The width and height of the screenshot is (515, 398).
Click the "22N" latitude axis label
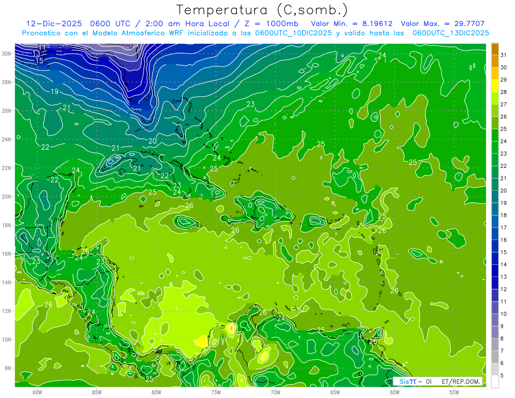point(7,168)
